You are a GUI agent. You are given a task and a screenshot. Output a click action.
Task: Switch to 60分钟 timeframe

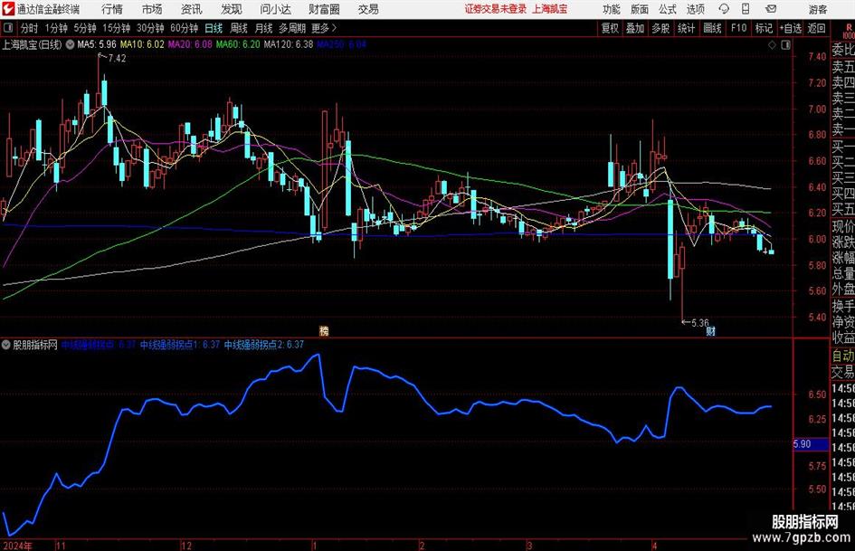[x=184, y=28]
